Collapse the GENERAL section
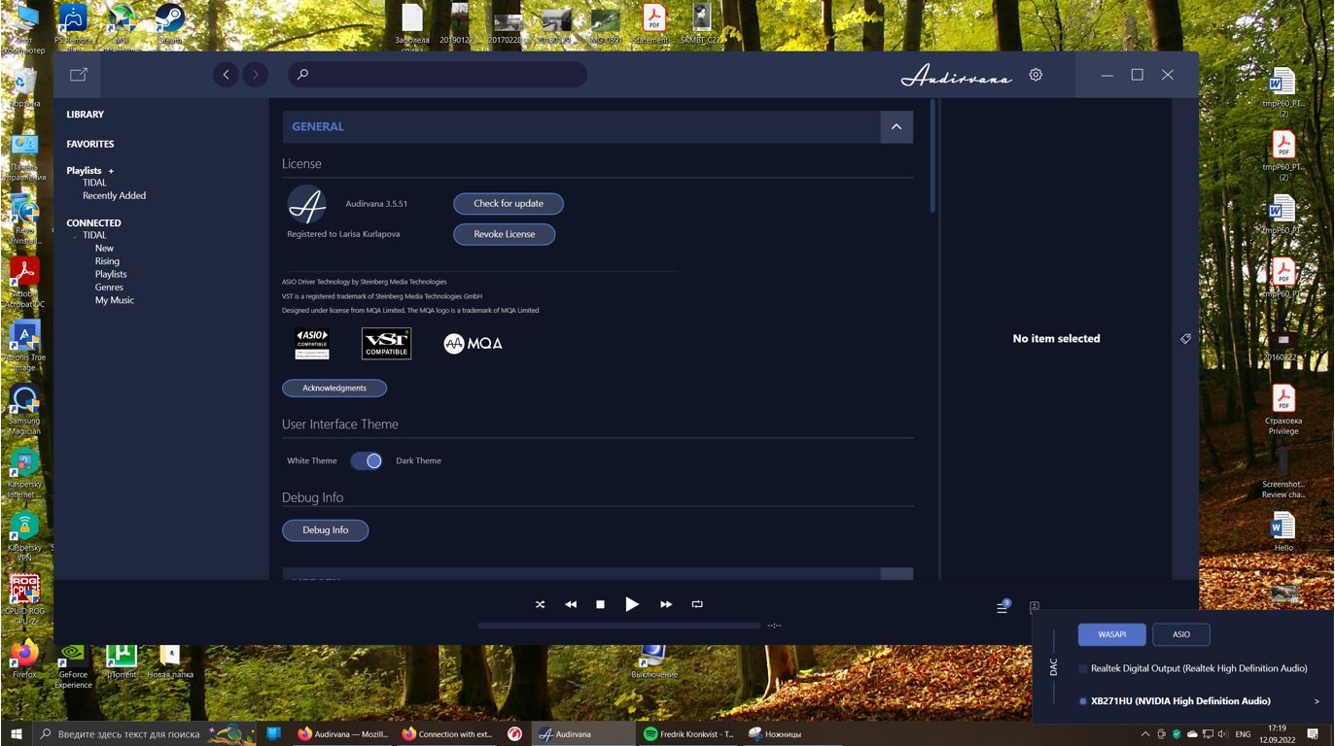Image resolution: width=1335 pixels, height=746 pixels. (x=896, y=127)
